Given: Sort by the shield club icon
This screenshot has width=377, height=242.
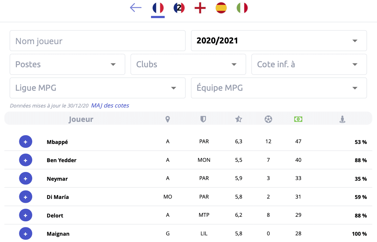Looking at the screenshot, I should (203, 119).
